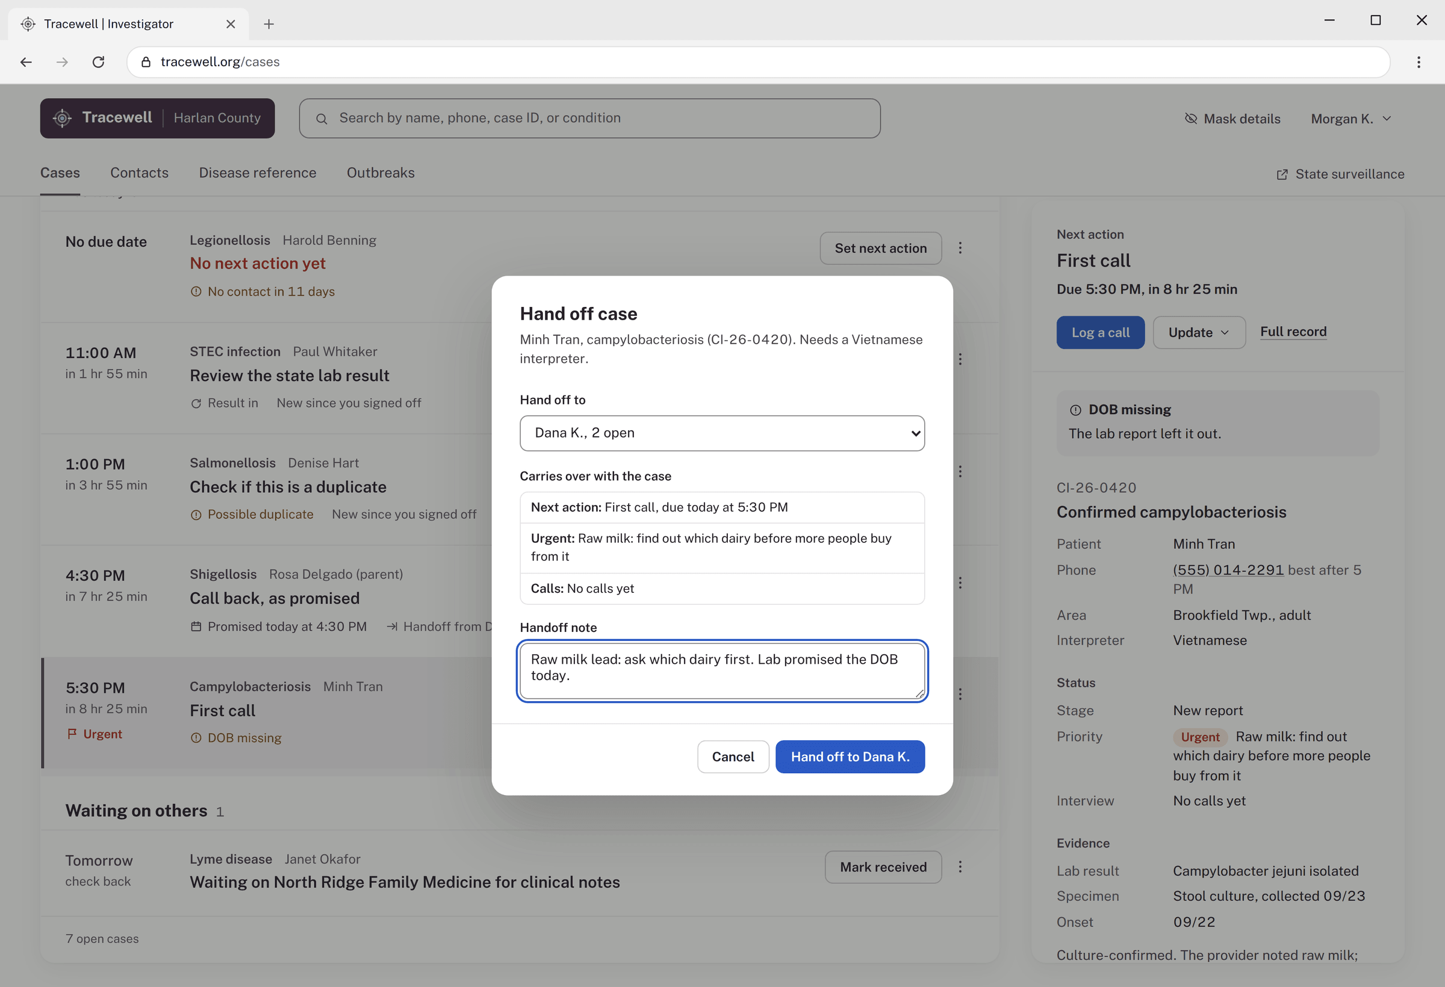This screenshot has width=1445, height=987.
Task: Click the possible duplicate warning on Denise Hart
Action: (x=252, y=515)
